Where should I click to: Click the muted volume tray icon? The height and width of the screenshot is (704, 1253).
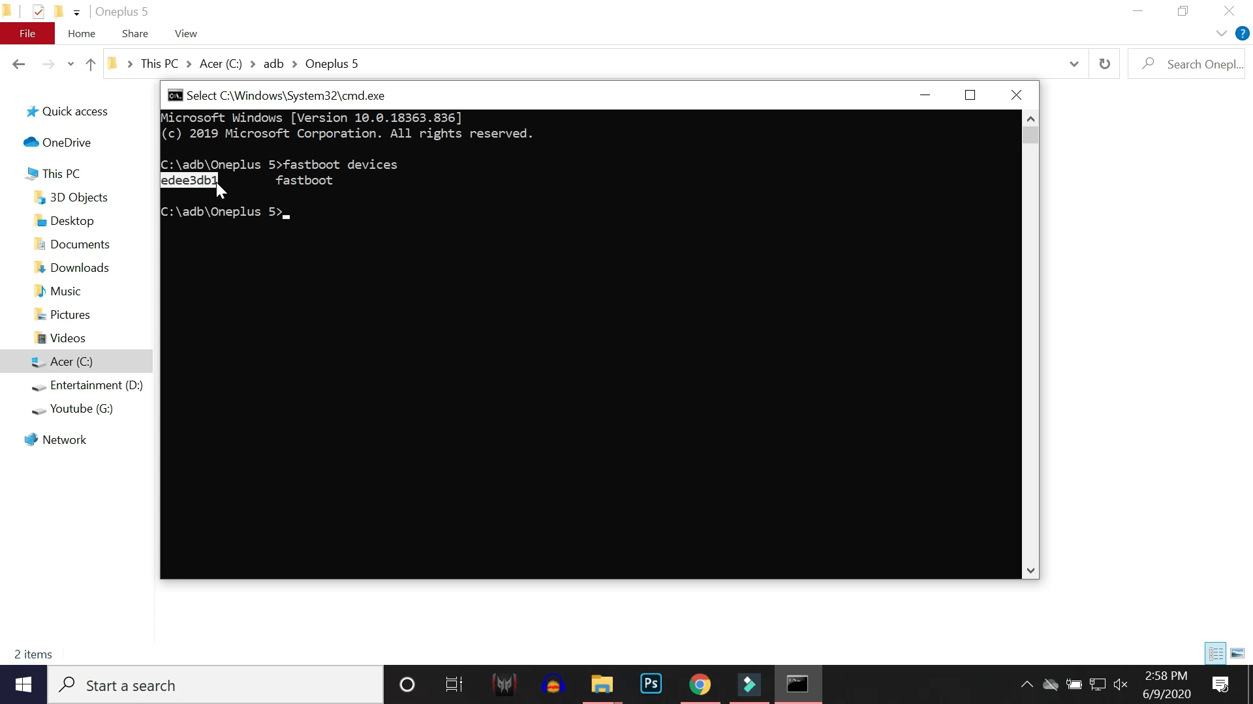pos(1121,684)
